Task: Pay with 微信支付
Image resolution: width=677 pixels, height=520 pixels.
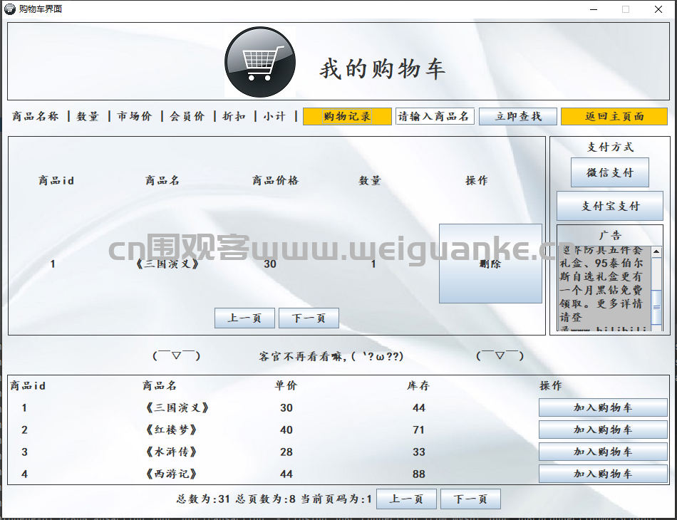Action: 609,172
